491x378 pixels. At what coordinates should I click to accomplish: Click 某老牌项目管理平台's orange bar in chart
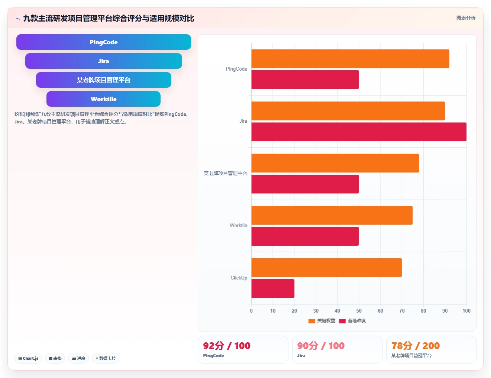coord(335,163)
